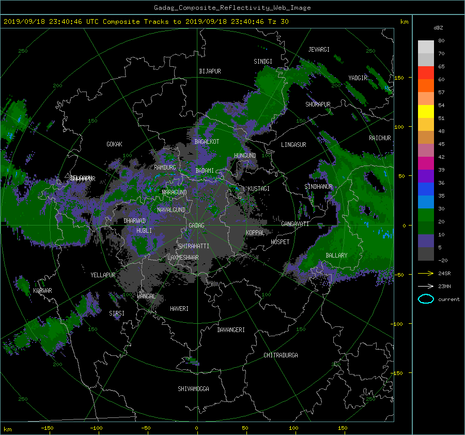Click the SHIRAHATTI city label
Image resolution: width=465 pixels, height=435 pixels.
[194, 246]
